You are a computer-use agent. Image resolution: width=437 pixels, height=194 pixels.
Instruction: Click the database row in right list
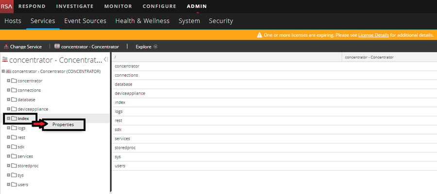pos(274,84)
